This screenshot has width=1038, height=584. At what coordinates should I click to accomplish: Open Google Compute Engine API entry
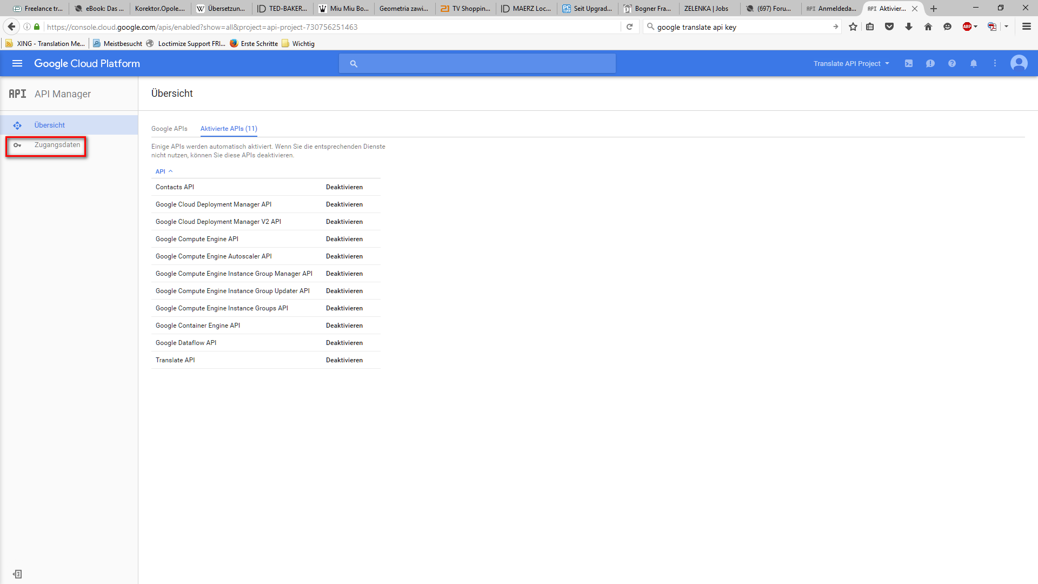(x=197, y=239)
